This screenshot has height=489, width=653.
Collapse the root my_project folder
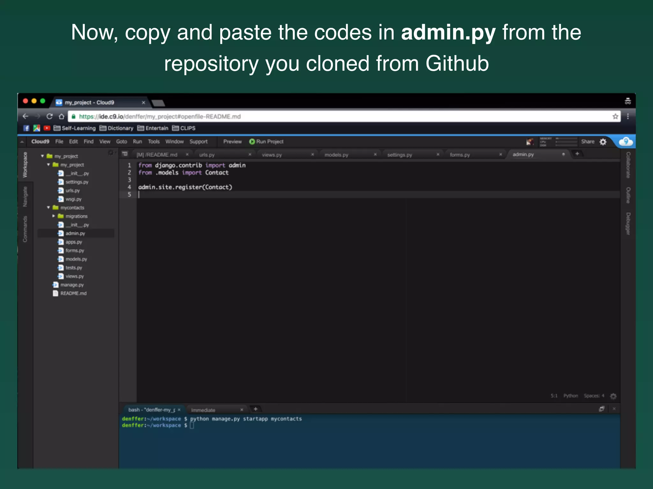pyautogui.click(x=42, y=156)
